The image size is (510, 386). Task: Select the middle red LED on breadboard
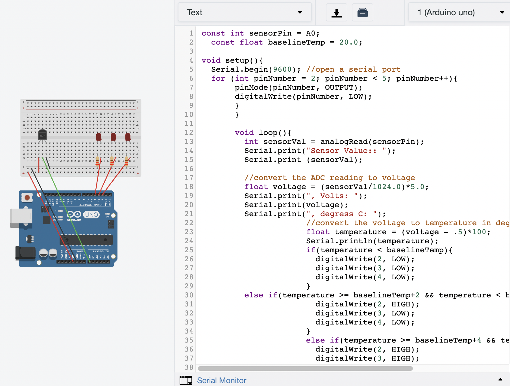click(113, 137)
